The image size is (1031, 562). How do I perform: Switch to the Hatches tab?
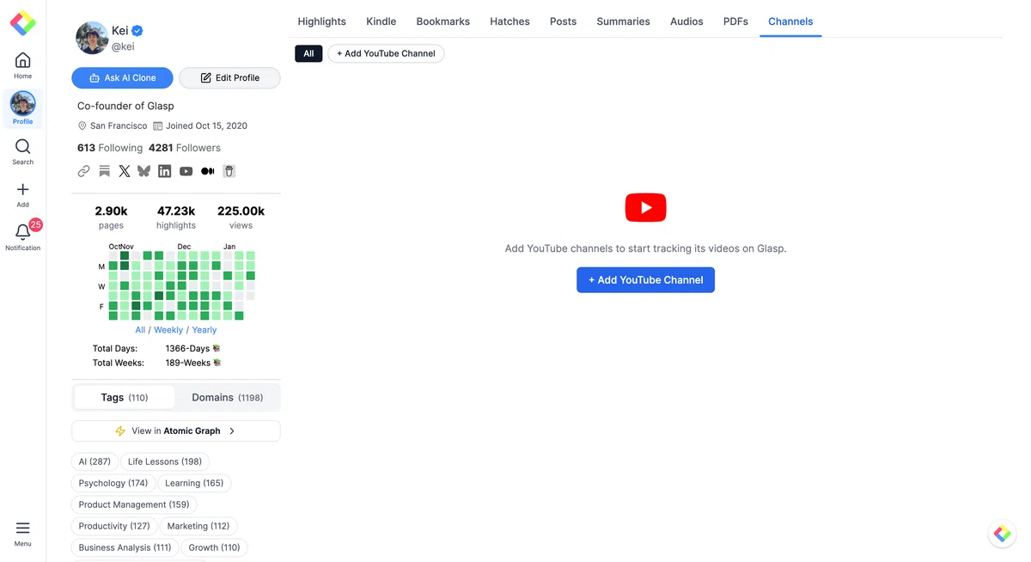tap(510, 21)
